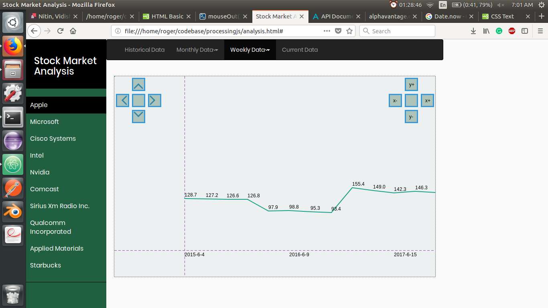Screen dimensions: 548x308
Task: Open page actions three-dot menu
Action: [x=327, y=31]
